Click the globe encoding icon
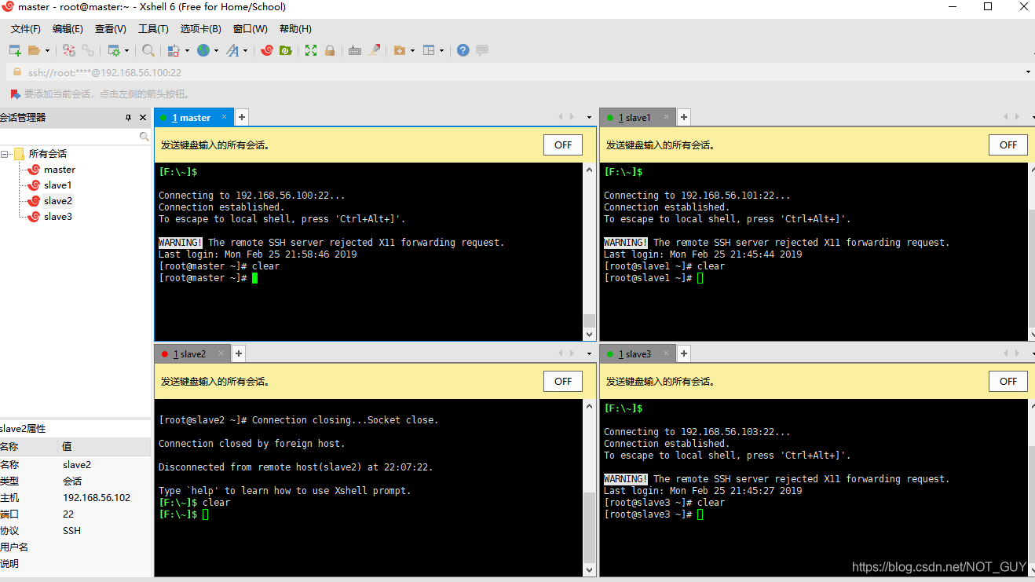1035x582 pixels. coord(203,50)
